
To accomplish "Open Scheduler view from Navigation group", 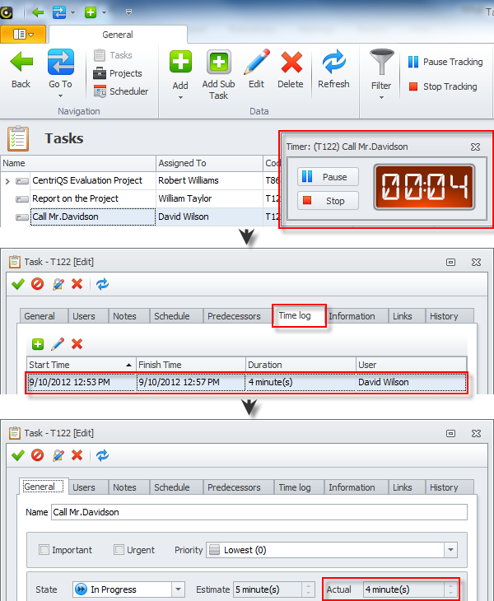I will pyautogui.click(x=121, y=91).
